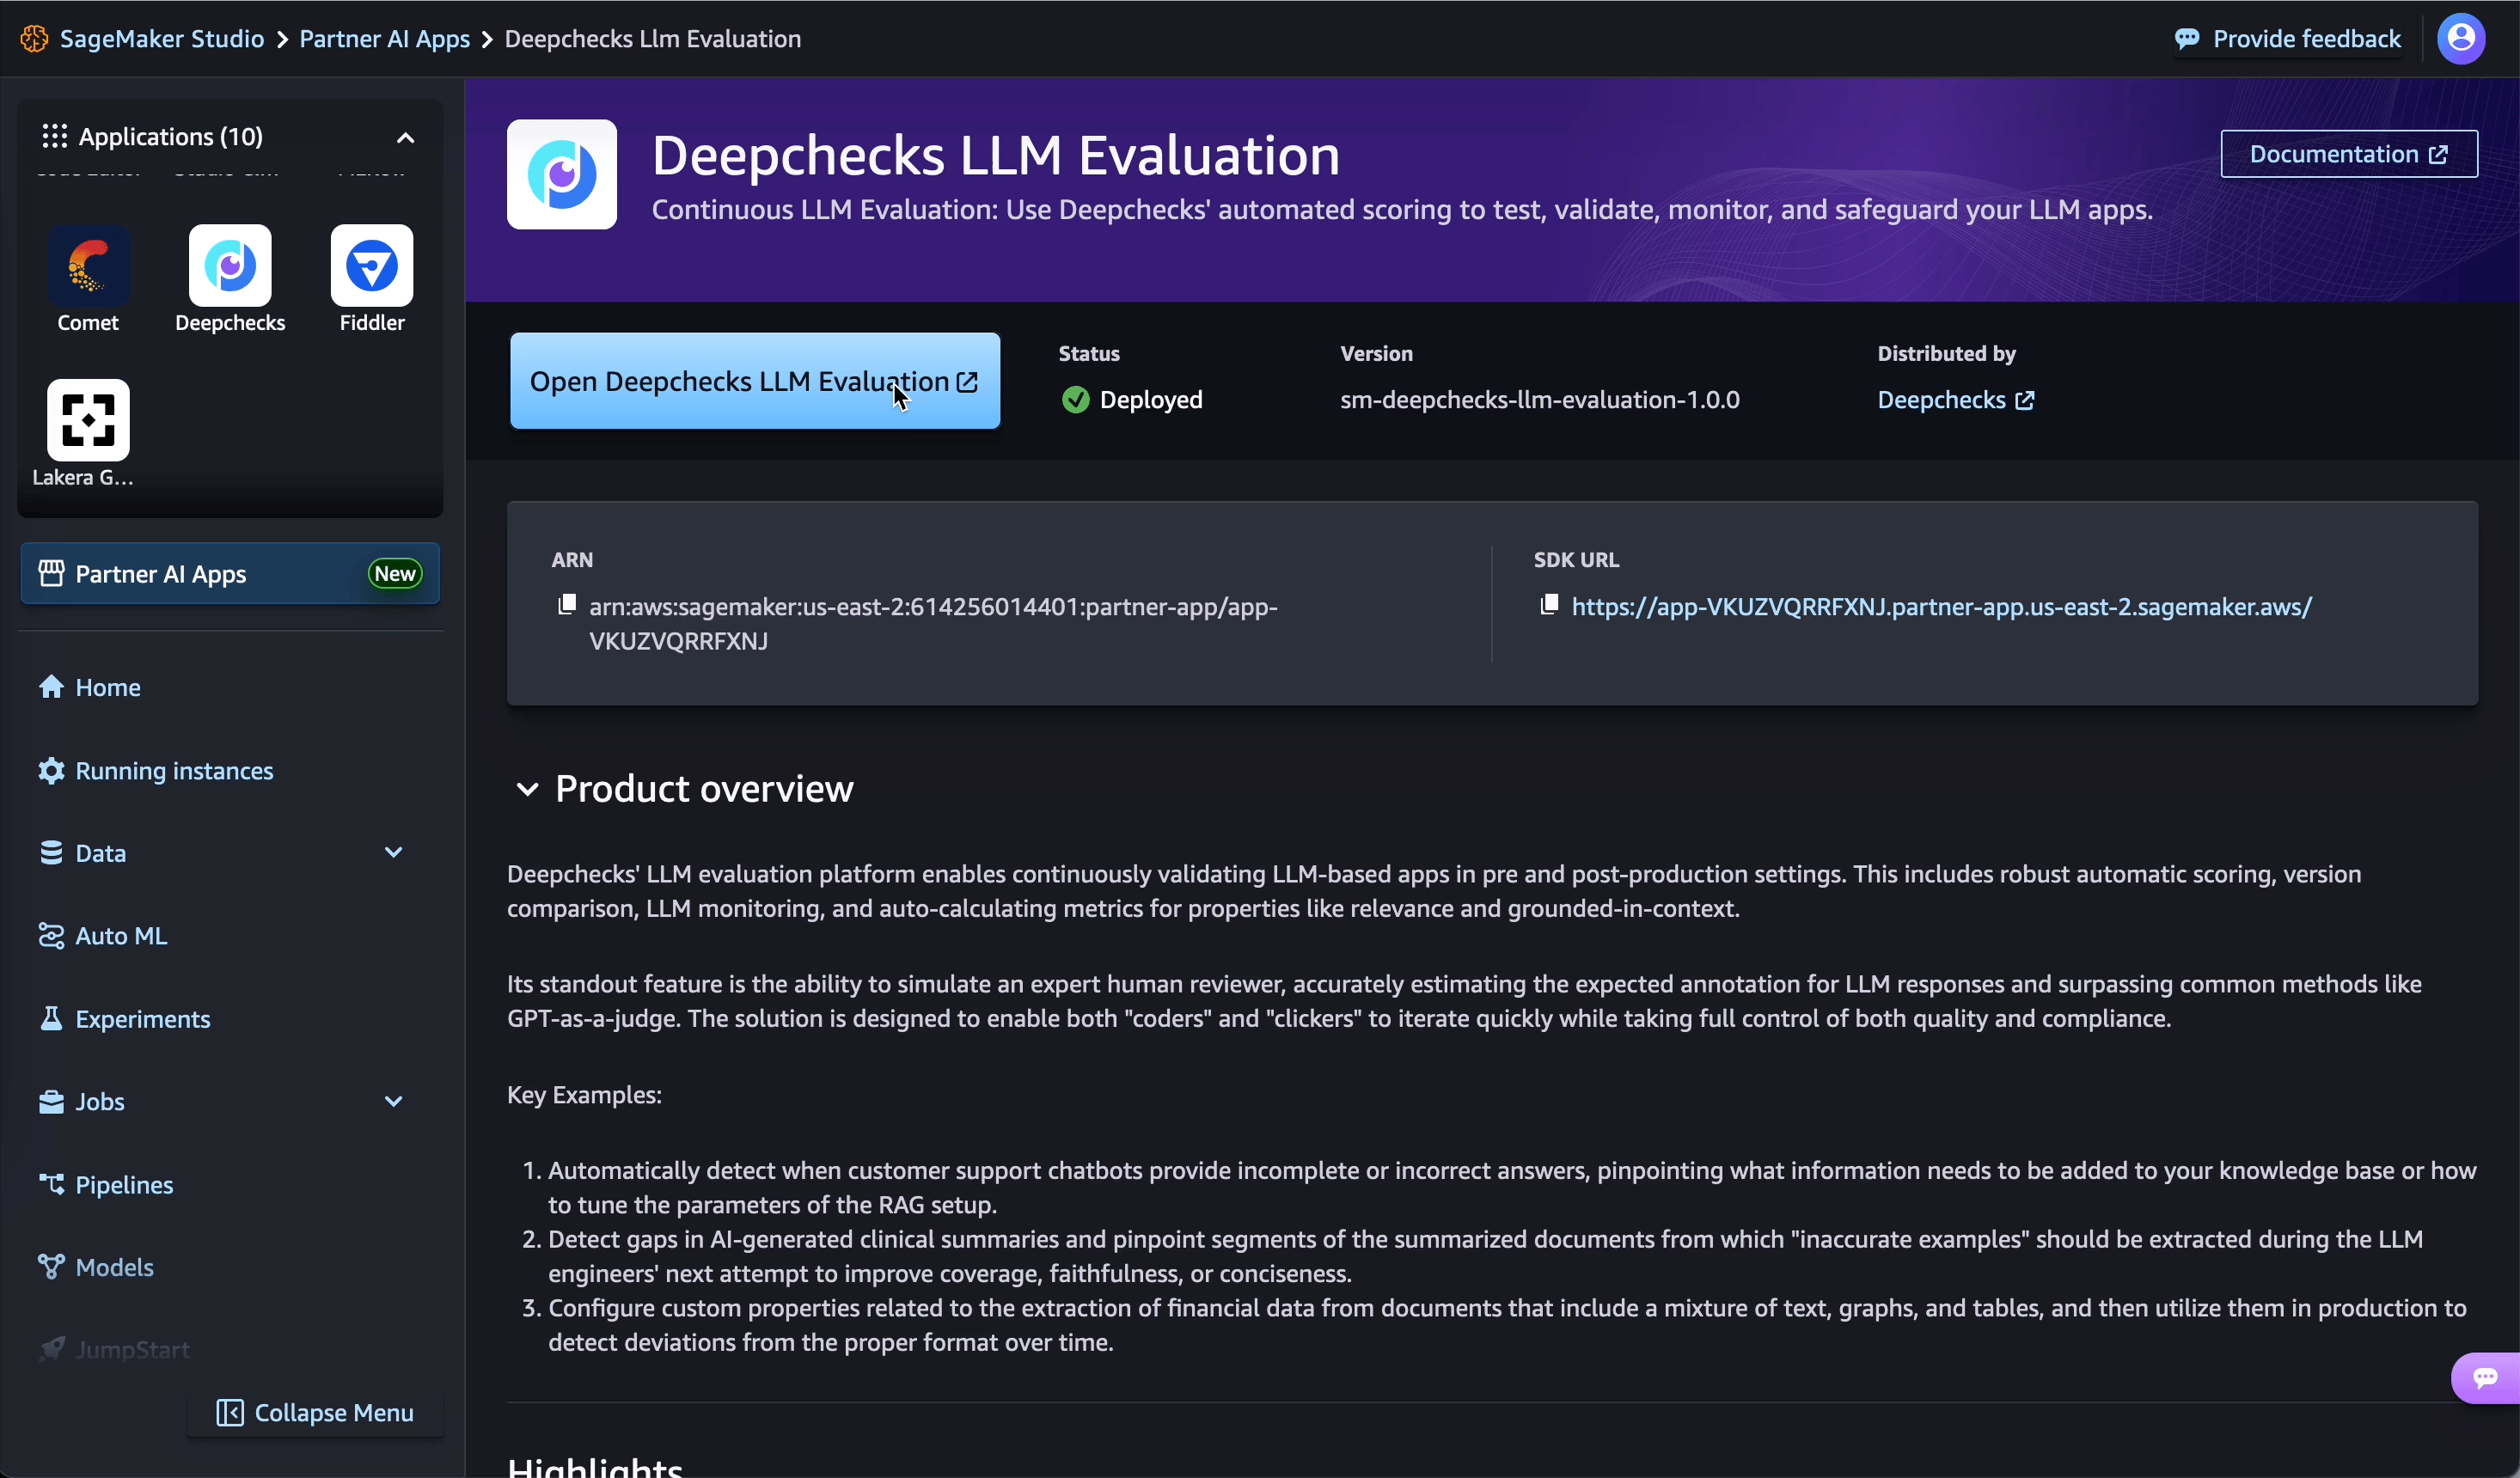The height and width of the screenshot is (1478, 2520).
Task: Open the Comet app icon
Action: pyautogui.click(x=88, y=266)
